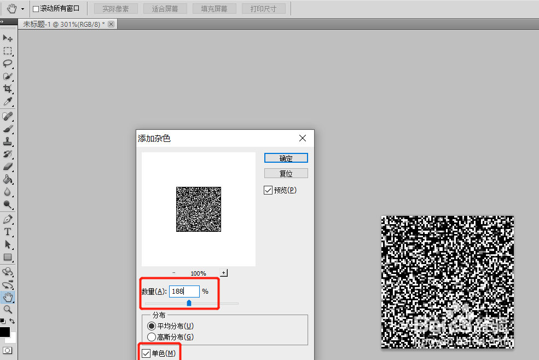Toggle Quick Mask mode

coord(7,350)
